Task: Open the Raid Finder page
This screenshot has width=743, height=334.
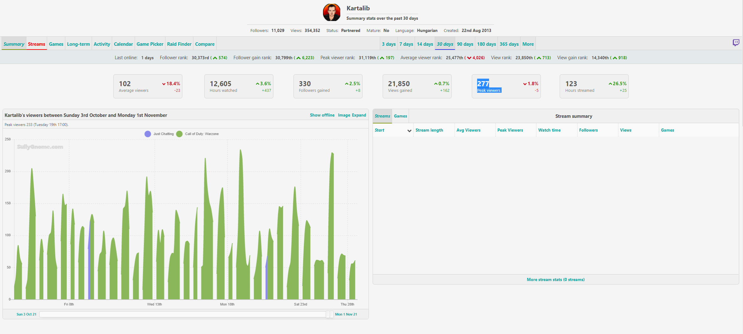Action: pyautogui.click(x=179, y=44)
